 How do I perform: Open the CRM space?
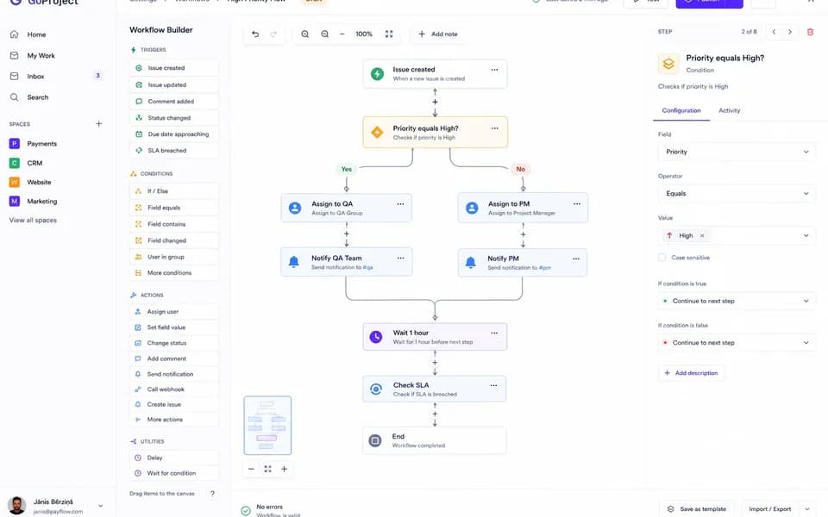tap(33, 163)
